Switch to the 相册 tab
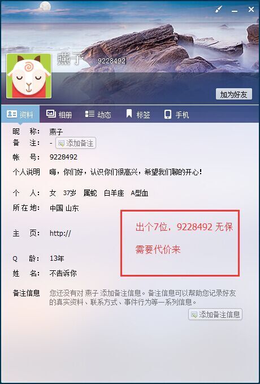Viewport: 260px width, 384px height. 59,114
